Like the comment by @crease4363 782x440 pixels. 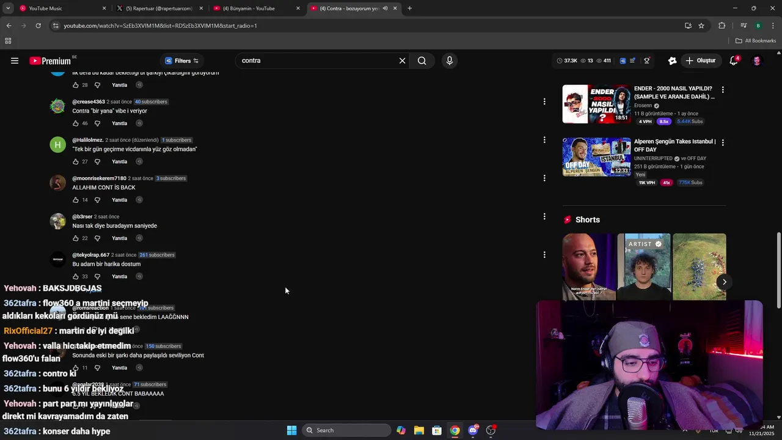pyautogui.click(x=76, y=123)
